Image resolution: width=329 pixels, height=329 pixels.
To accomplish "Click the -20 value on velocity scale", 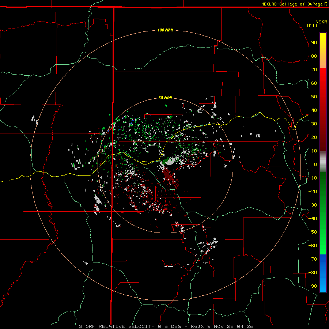I will click(x=313, y=191).
